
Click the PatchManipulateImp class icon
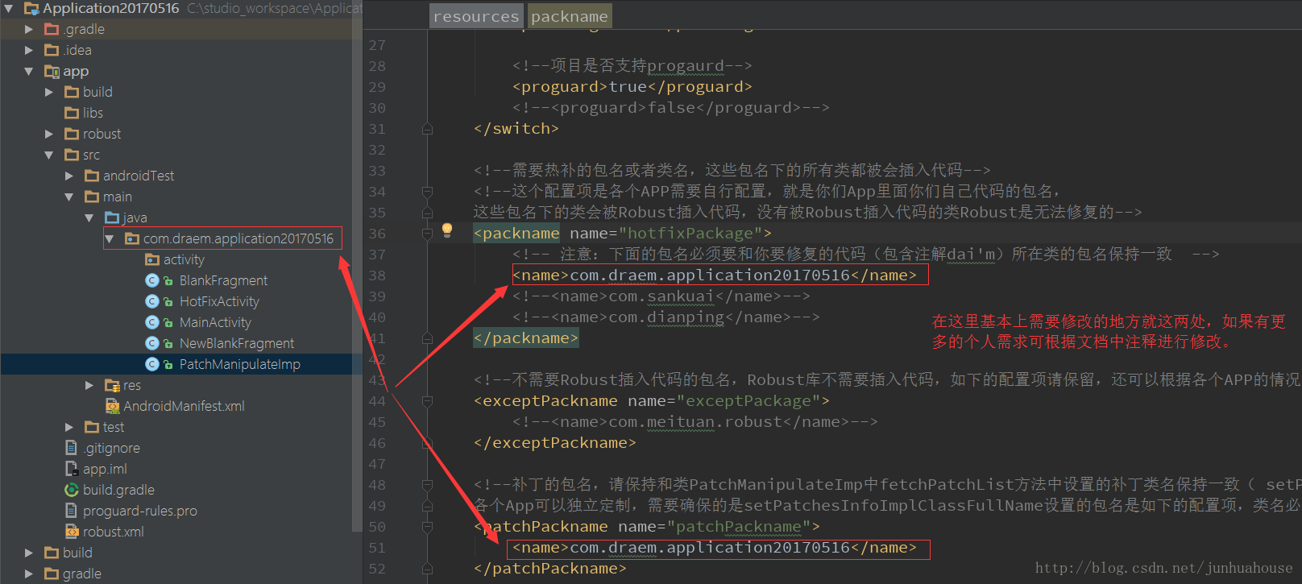coord(152,364)
